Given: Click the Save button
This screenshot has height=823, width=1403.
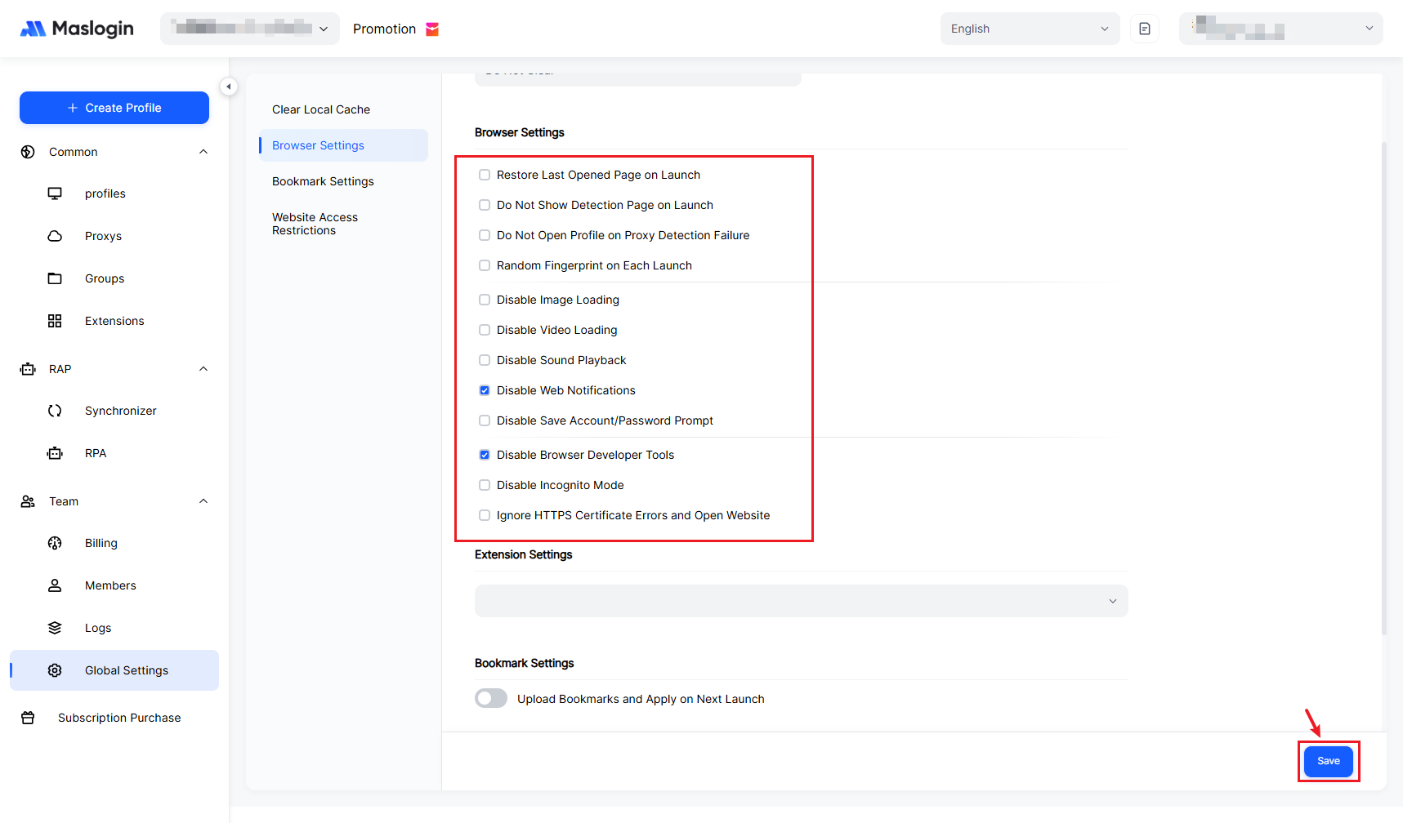Looking at the screenshot, I should 1328,761.
